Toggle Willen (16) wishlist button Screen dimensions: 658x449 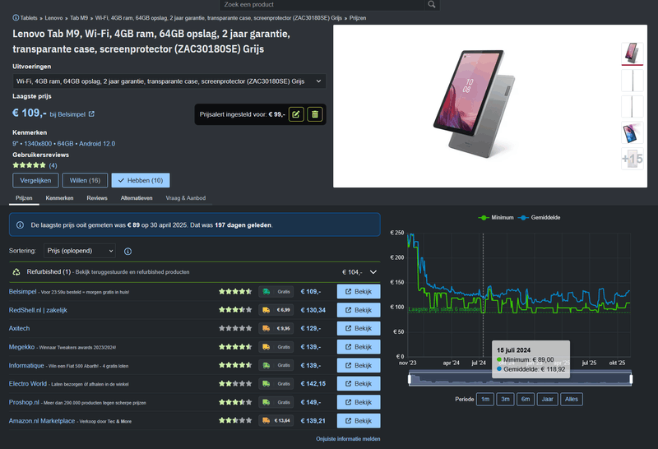pos(86,180)
